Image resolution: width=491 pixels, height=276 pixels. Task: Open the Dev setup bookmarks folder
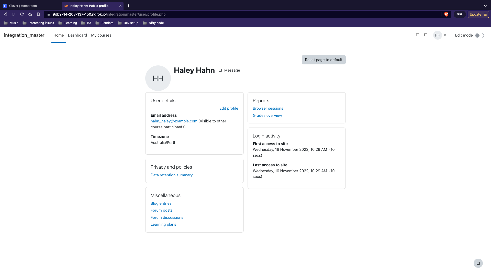[128, 23]
